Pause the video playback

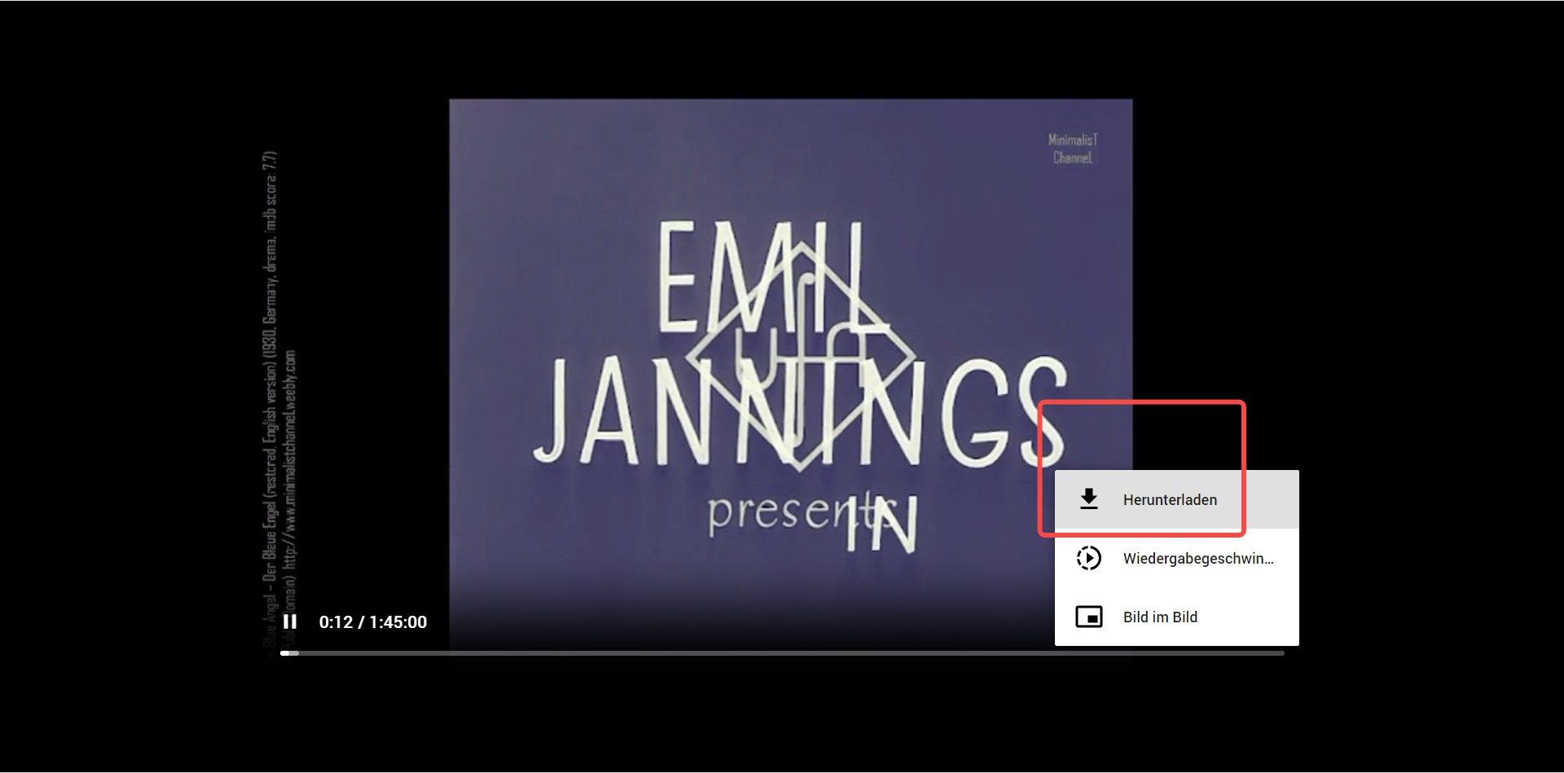click(x=289, y=621)
